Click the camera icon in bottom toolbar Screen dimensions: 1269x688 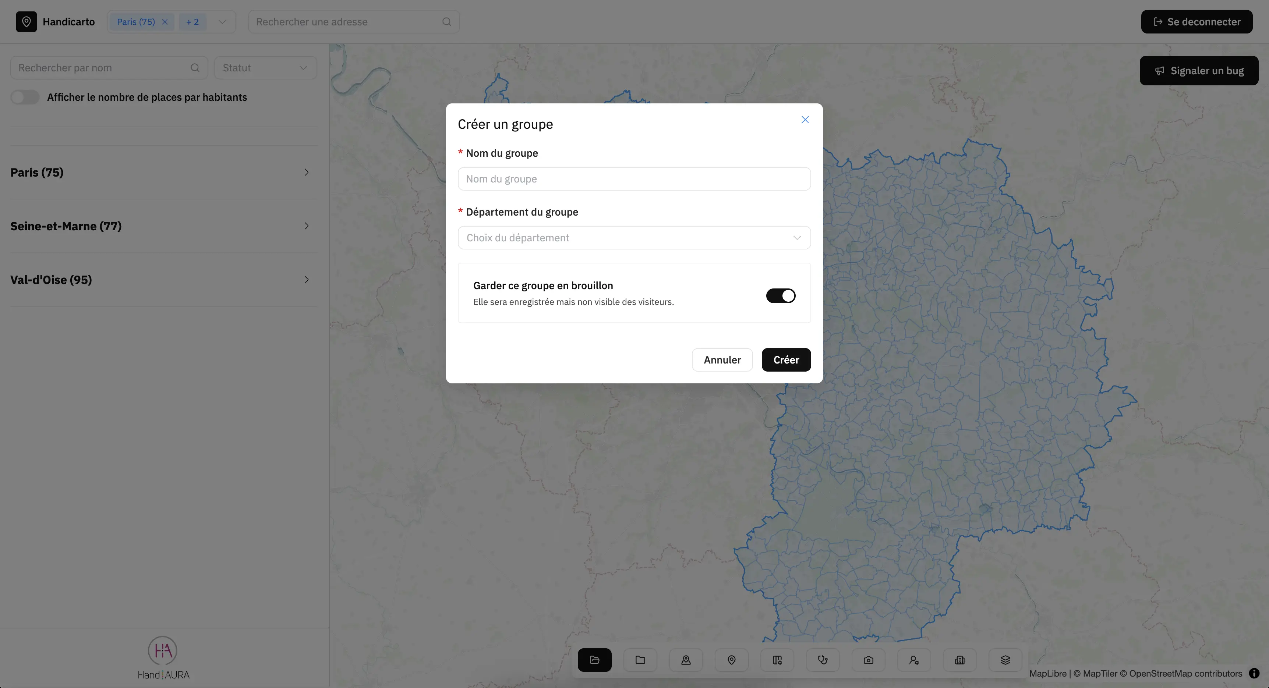pyautogui.click(x=868, y=660)
